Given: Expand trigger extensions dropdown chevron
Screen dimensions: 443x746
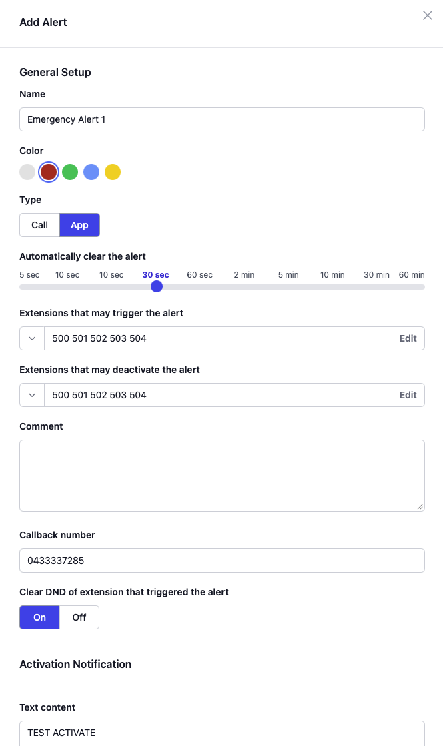Looking at the screenshot, I should coord(32,338).
